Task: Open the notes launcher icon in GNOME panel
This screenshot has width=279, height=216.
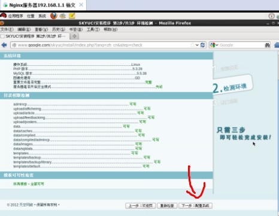Action: click(72, 16)
